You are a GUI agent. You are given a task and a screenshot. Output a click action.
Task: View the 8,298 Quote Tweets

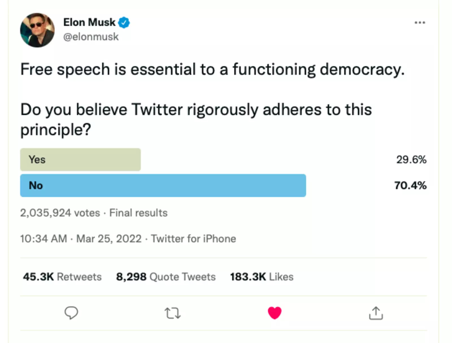[166, 277]
